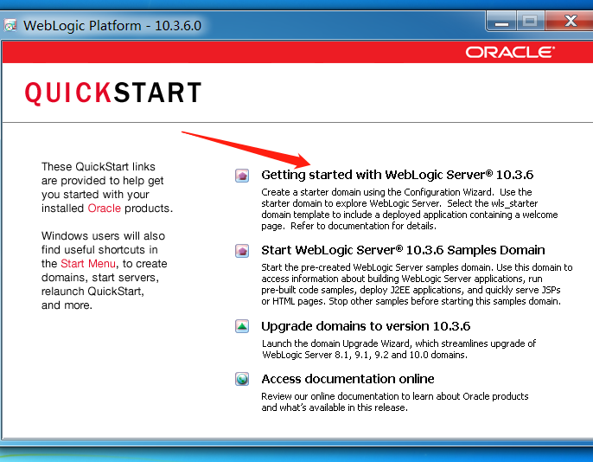Click the Access documentation online globe icon
593x462 pixels.
242,379
